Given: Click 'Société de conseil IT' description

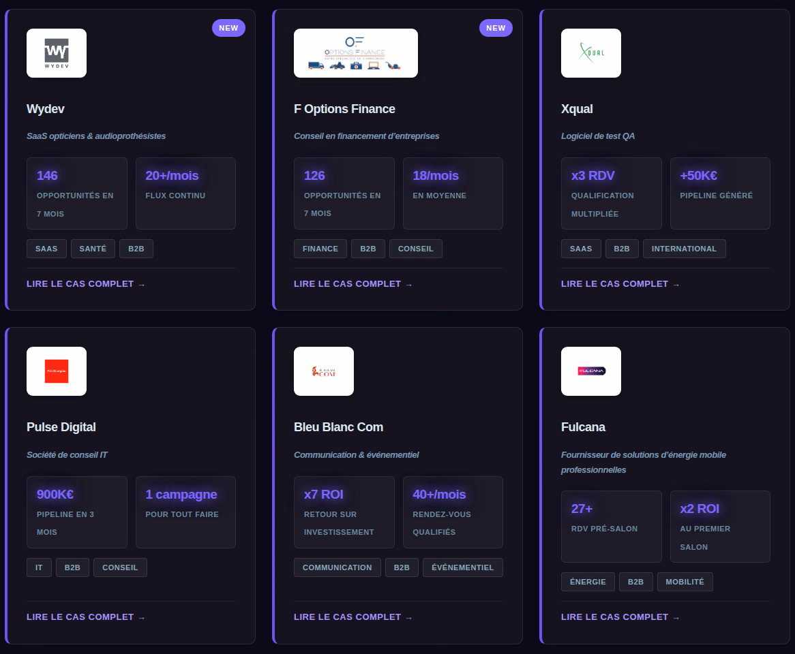Looking at the screenshot, I should click(67, 455).
